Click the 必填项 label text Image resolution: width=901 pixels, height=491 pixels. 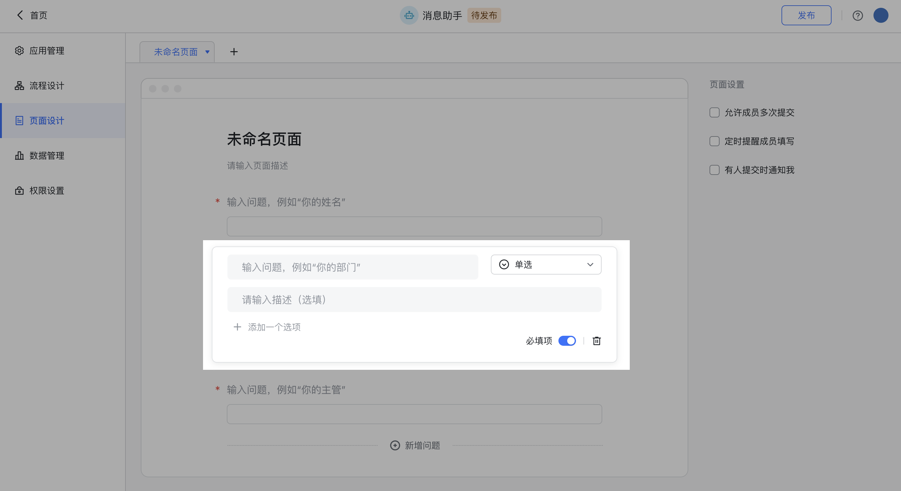click(x=539, y=340)
